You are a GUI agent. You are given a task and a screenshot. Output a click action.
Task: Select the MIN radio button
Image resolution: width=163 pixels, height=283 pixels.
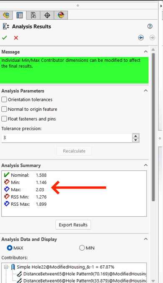82,248
